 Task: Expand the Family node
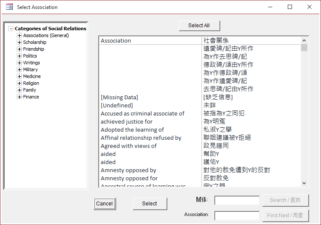19,90
